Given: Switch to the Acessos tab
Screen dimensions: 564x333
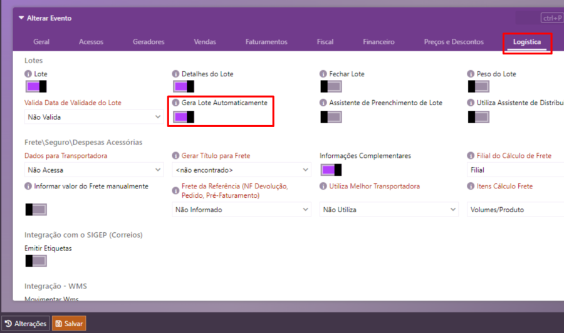Looking at the screenshot, I should pyautogui.click(x=91, y=42).
